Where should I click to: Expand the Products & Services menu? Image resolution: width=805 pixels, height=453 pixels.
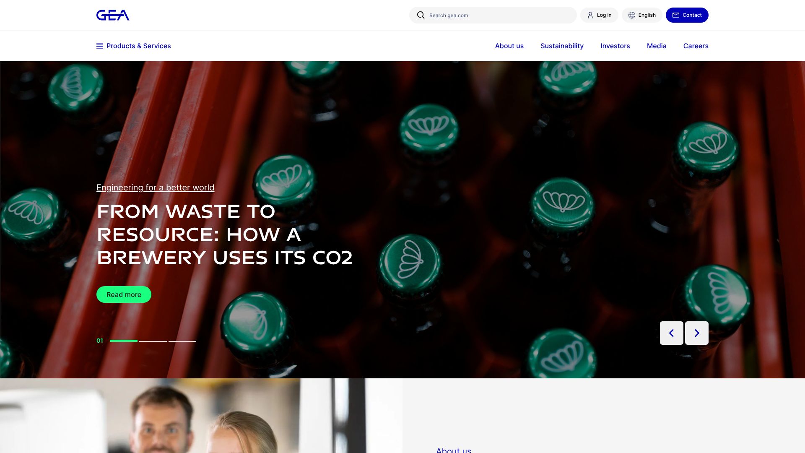coord(138,46)
